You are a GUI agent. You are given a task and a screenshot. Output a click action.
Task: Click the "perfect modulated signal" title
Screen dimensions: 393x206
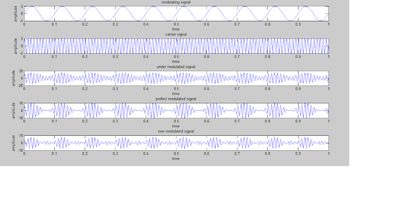coord(176,99)
